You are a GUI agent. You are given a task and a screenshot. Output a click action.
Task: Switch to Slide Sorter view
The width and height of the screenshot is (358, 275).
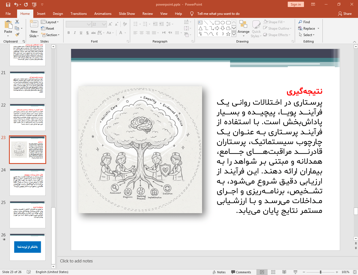tap(273, 272)
